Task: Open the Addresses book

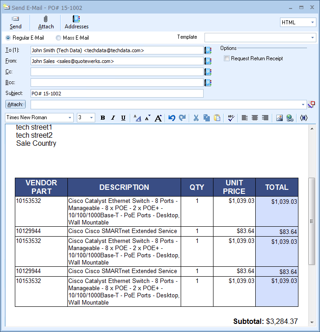Action: 76,19
